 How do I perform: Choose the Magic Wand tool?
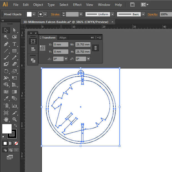(6, 37)
